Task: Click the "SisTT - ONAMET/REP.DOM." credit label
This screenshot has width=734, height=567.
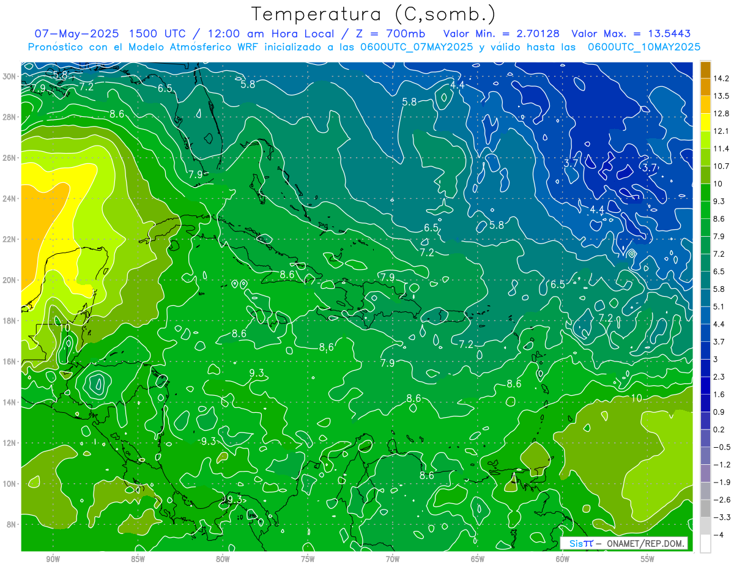Action: pyautogui.click(x=624, y=543)
